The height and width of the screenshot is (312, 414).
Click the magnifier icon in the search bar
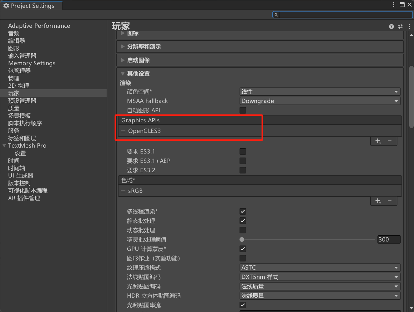click(276, 15)
